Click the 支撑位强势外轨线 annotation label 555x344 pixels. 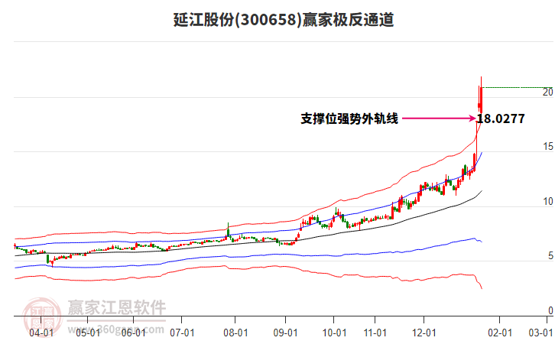pyautogui.click(x=349, y=118)
